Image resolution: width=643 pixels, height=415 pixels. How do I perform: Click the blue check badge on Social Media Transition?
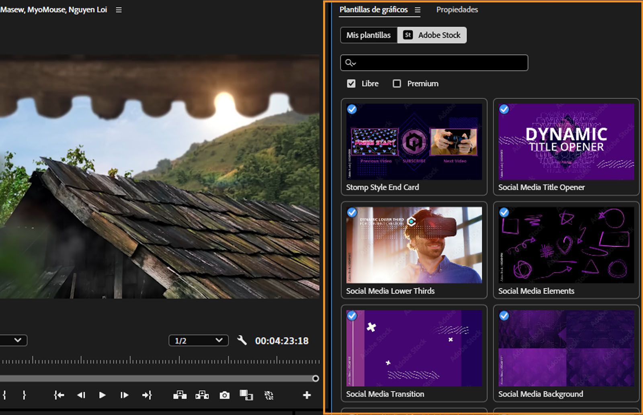(x=352, y=316)
